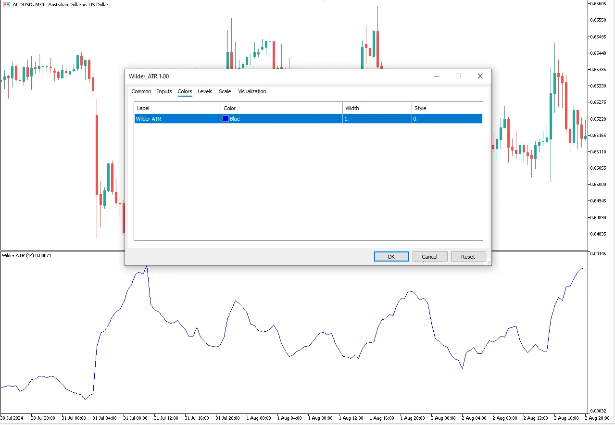Click the AUDUSD chart symbol icon

pos(6,5)
